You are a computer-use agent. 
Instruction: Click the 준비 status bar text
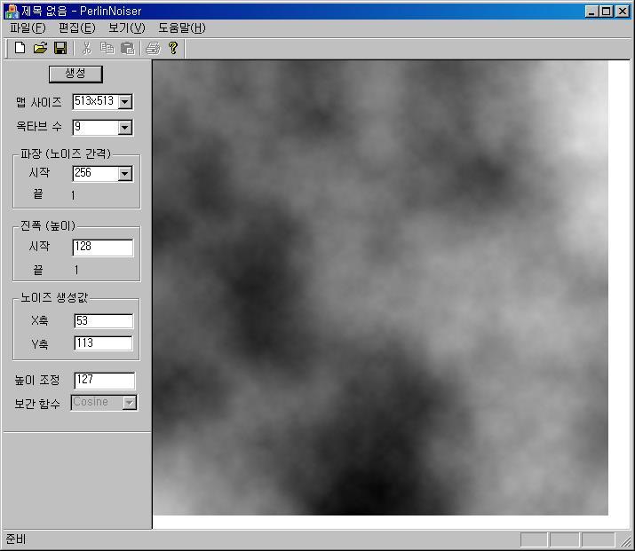[x=16, y=539]
